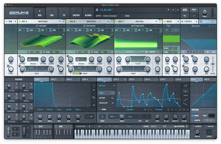Click the ARTIST field Cohen Concepts
This screenshot has height=144, width=221.
[110, 16]
